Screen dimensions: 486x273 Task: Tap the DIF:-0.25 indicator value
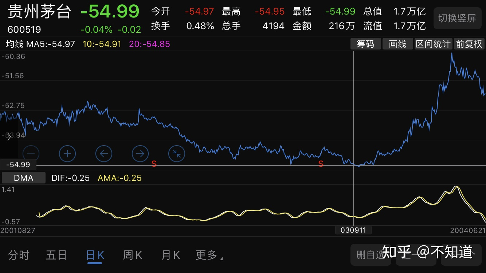click(x=71, y=178)
